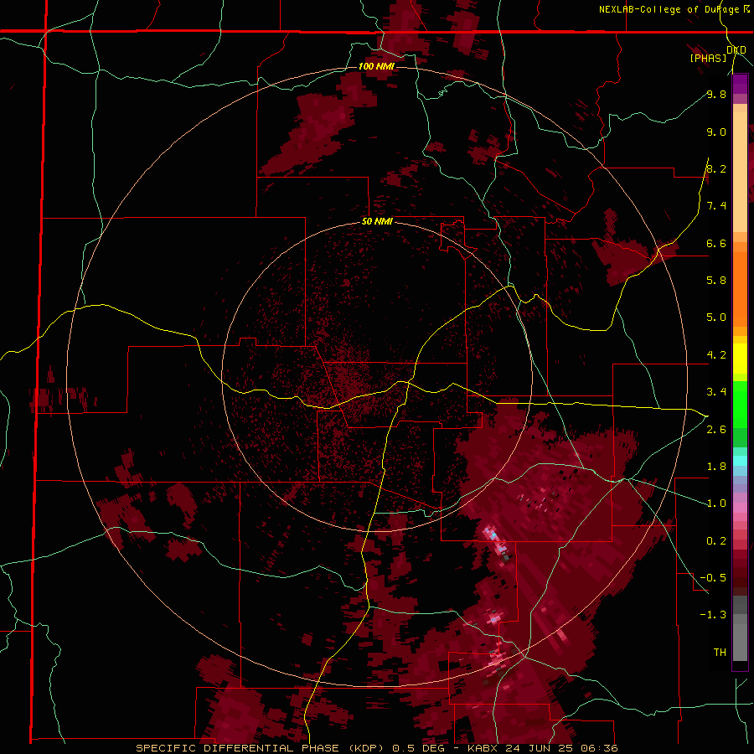Screen dimensions: 754x754
Task: Click the 9.8 value on the color scale
Action: (x=716, y=94)
